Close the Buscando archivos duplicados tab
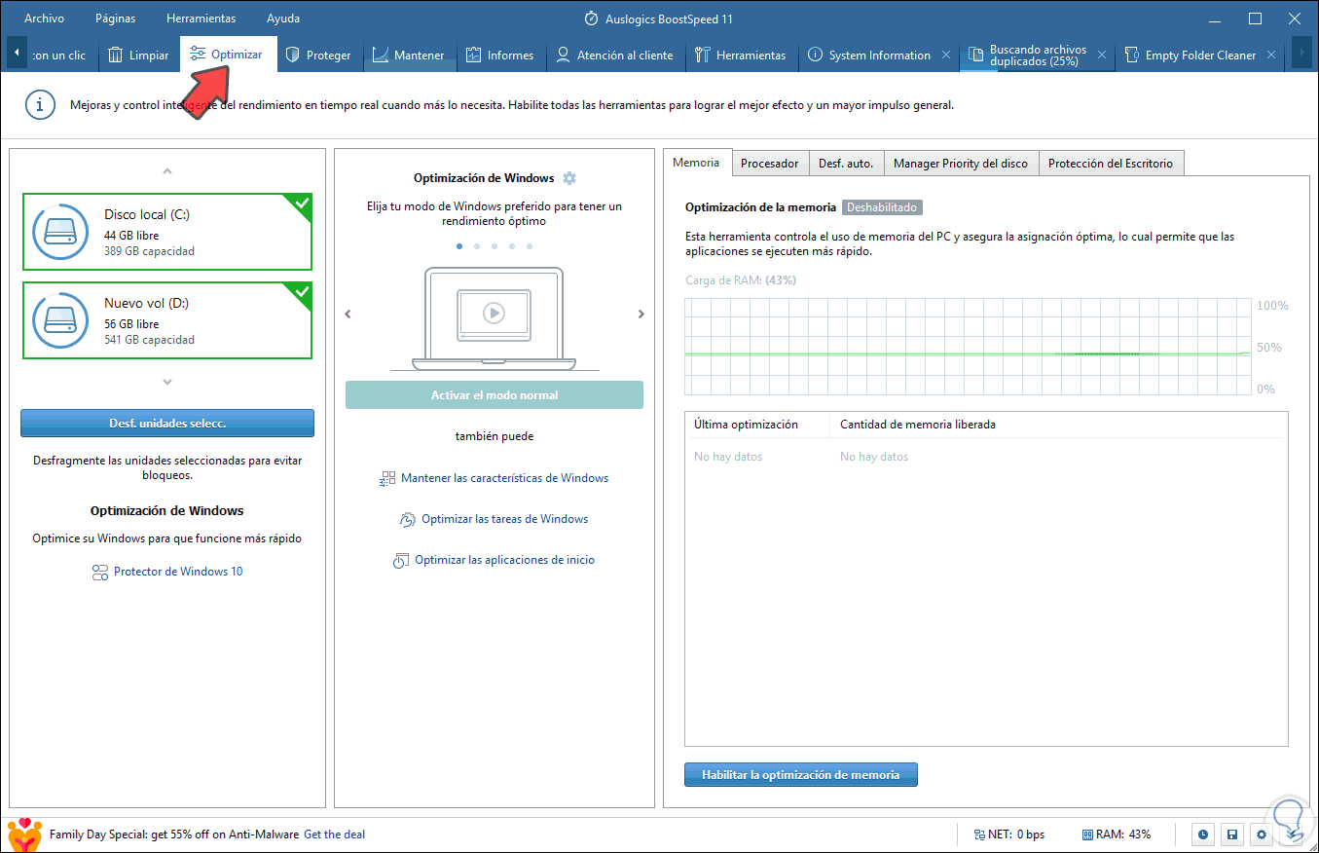 pos(1102,56)
